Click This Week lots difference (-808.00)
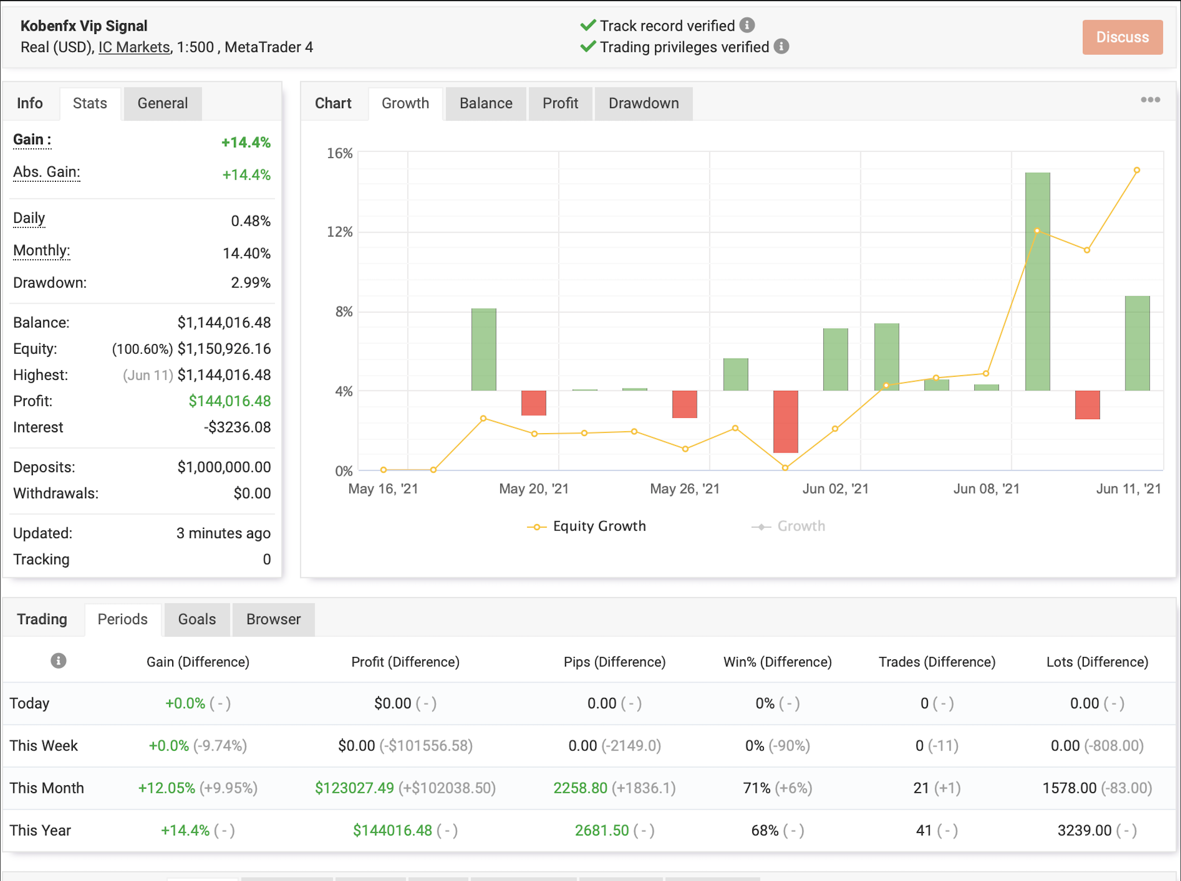1181x881 pixels. tap(1115, 746)
